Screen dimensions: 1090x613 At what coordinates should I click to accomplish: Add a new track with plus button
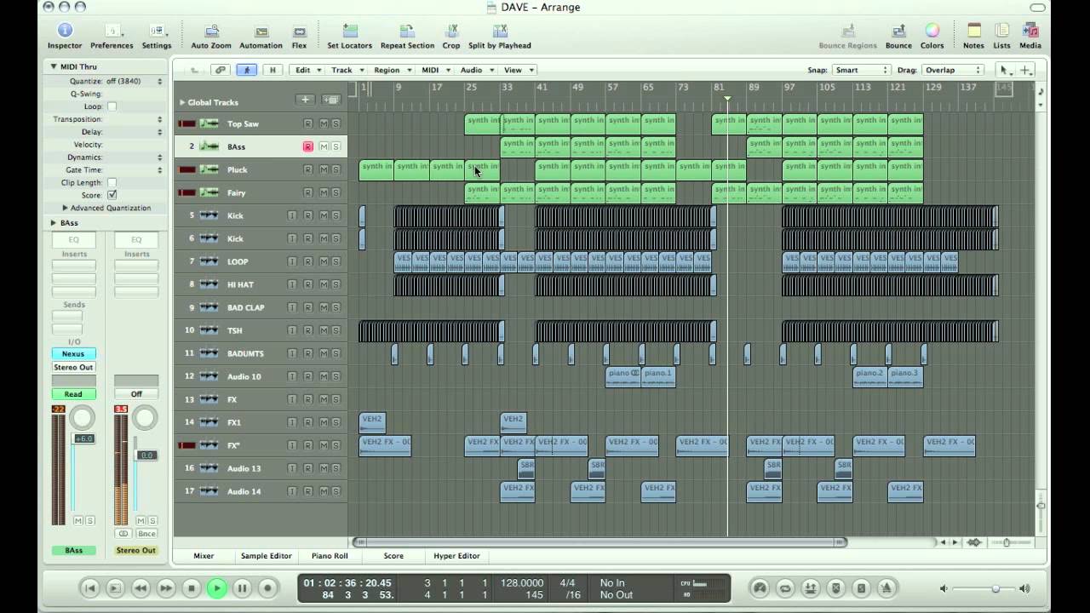point(305,100)
